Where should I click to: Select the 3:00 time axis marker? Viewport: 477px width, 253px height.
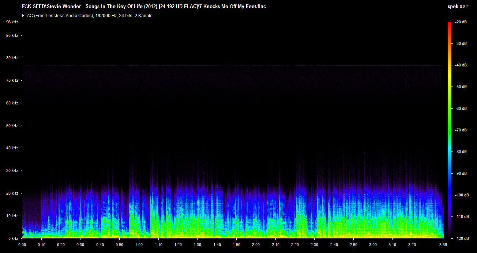coord(373,244)
